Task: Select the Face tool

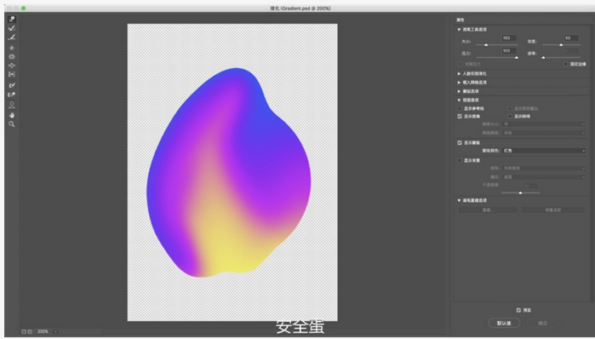Action: (12, 105)
